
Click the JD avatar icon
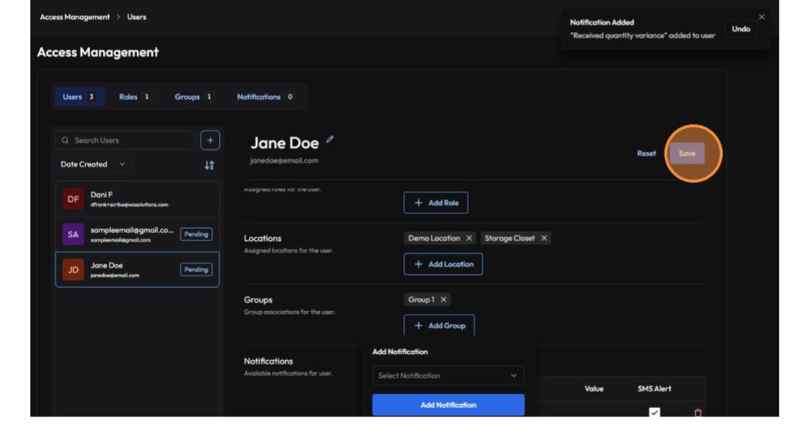click(73, 269)
